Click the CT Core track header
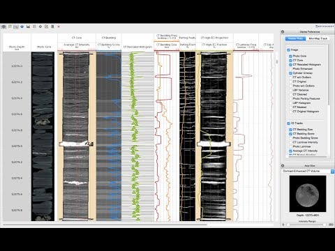335x251 pixels. pos(77,38)
